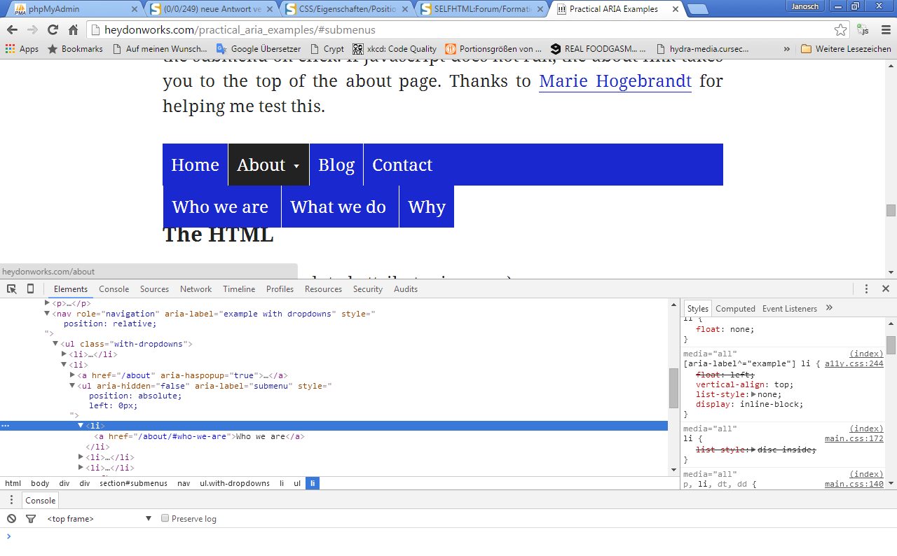The width and height of the screenshot is (897, 556).
Task: Expand list-style shorthand in a11y.css rule
Action: (753, 394)
